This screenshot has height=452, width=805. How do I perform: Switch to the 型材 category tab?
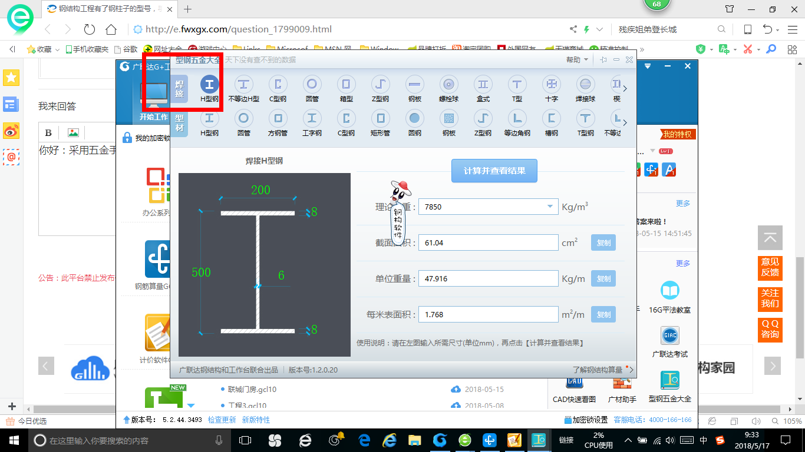[179, 123]
